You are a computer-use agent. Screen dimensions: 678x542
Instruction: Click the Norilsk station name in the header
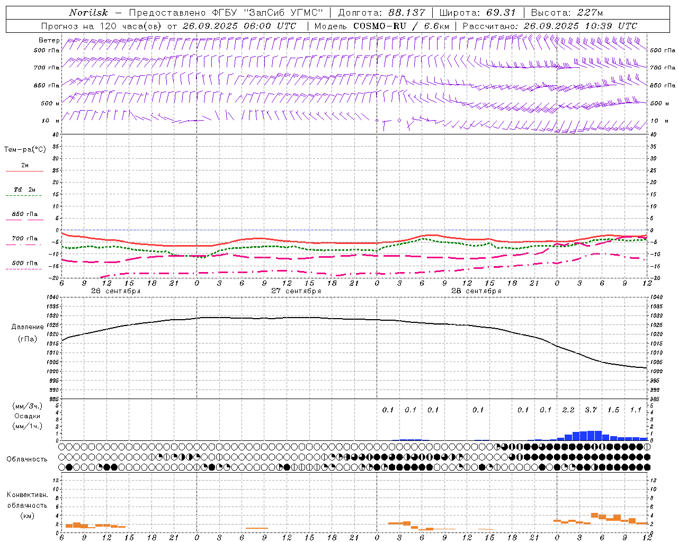[88, 13]
